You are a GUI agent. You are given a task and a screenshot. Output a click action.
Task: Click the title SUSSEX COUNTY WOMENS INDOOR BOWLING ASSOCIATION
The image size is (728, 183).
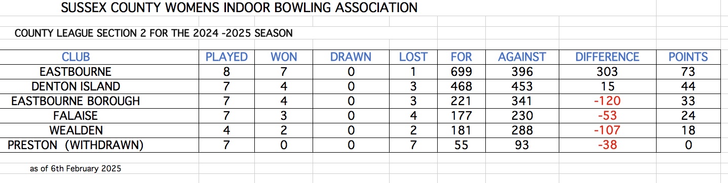pos(239,8)
